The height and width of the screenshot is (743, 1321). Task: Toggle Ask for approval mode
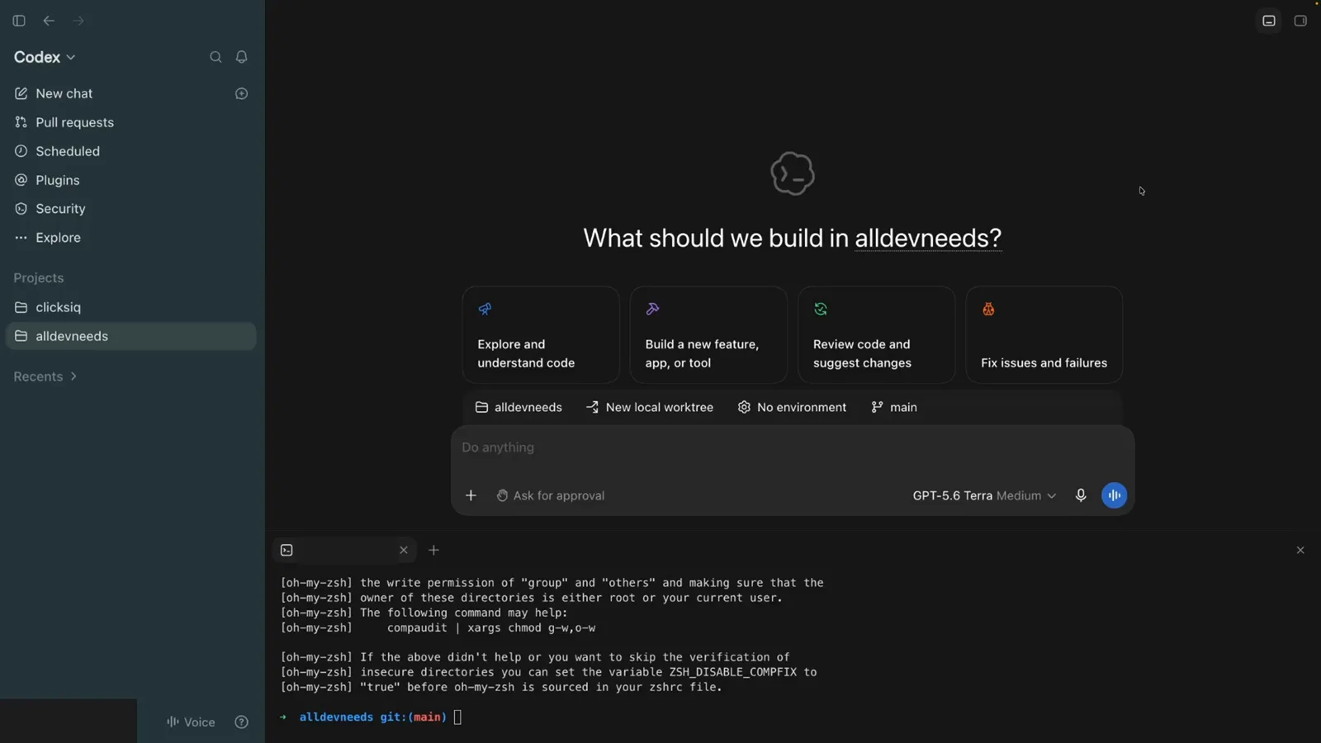coord(551,495)
